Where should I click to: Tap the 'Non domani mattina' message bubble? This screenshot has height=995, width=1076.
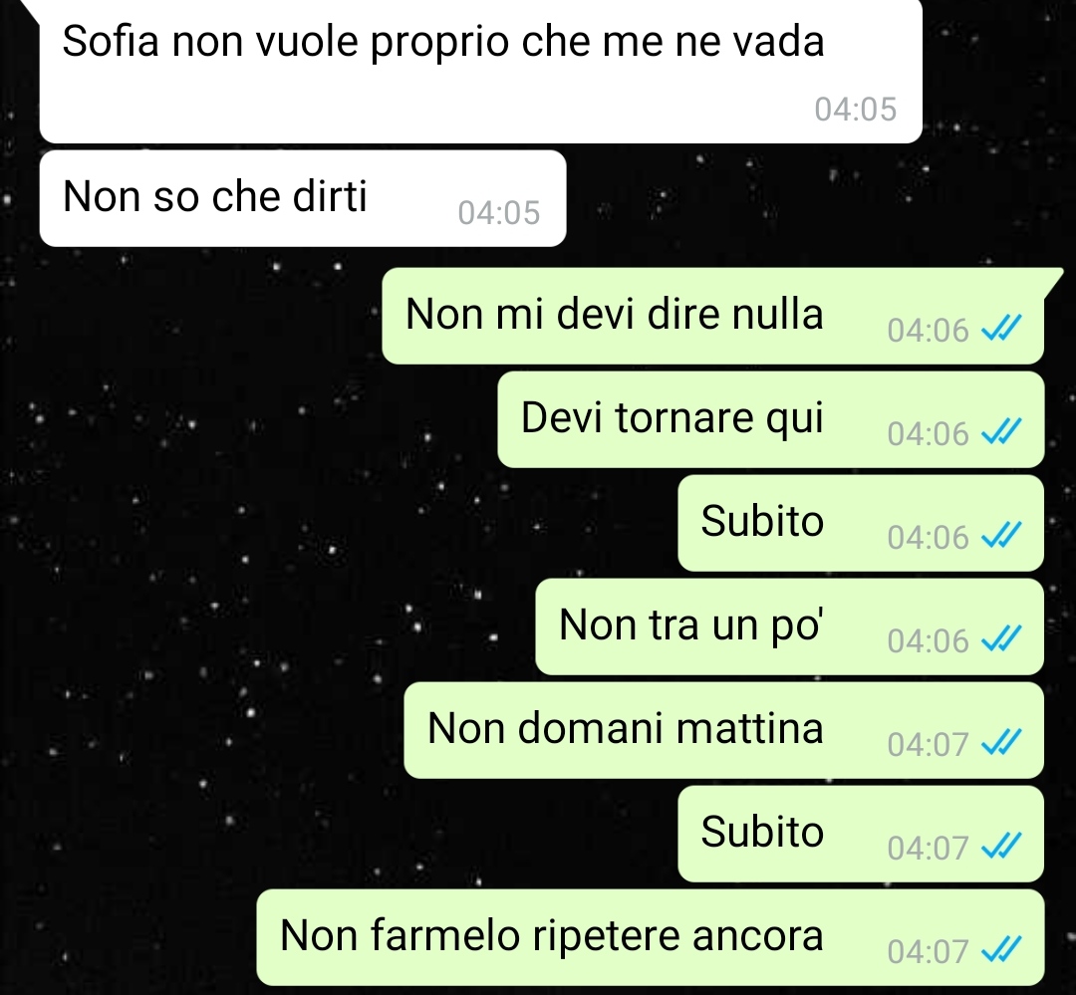(724, 730)
